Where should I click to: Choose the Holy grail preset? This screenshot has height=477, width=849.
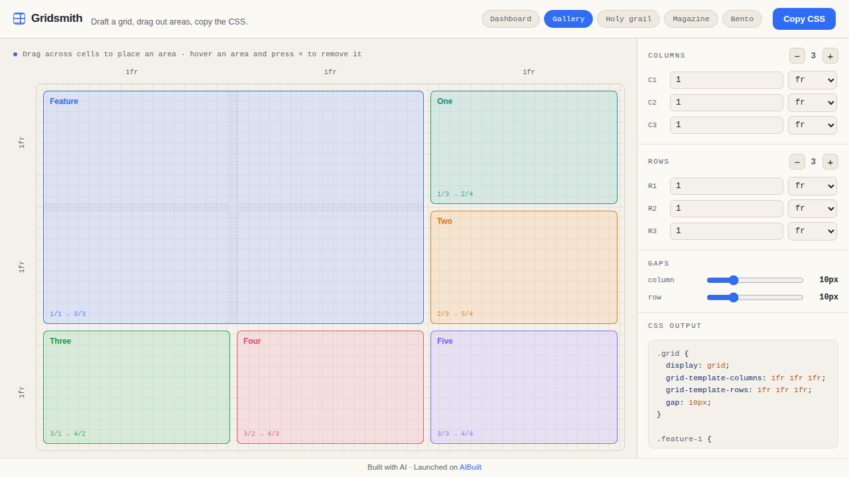click(629, 19)
